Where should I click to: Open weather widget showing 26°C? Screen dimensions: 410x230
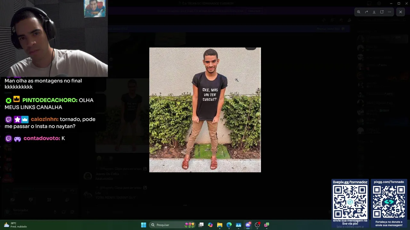tap(15, 225)
